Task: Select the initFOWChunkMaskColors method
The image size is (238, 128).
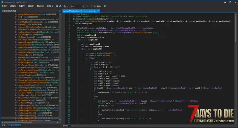Action: point(38,22)
